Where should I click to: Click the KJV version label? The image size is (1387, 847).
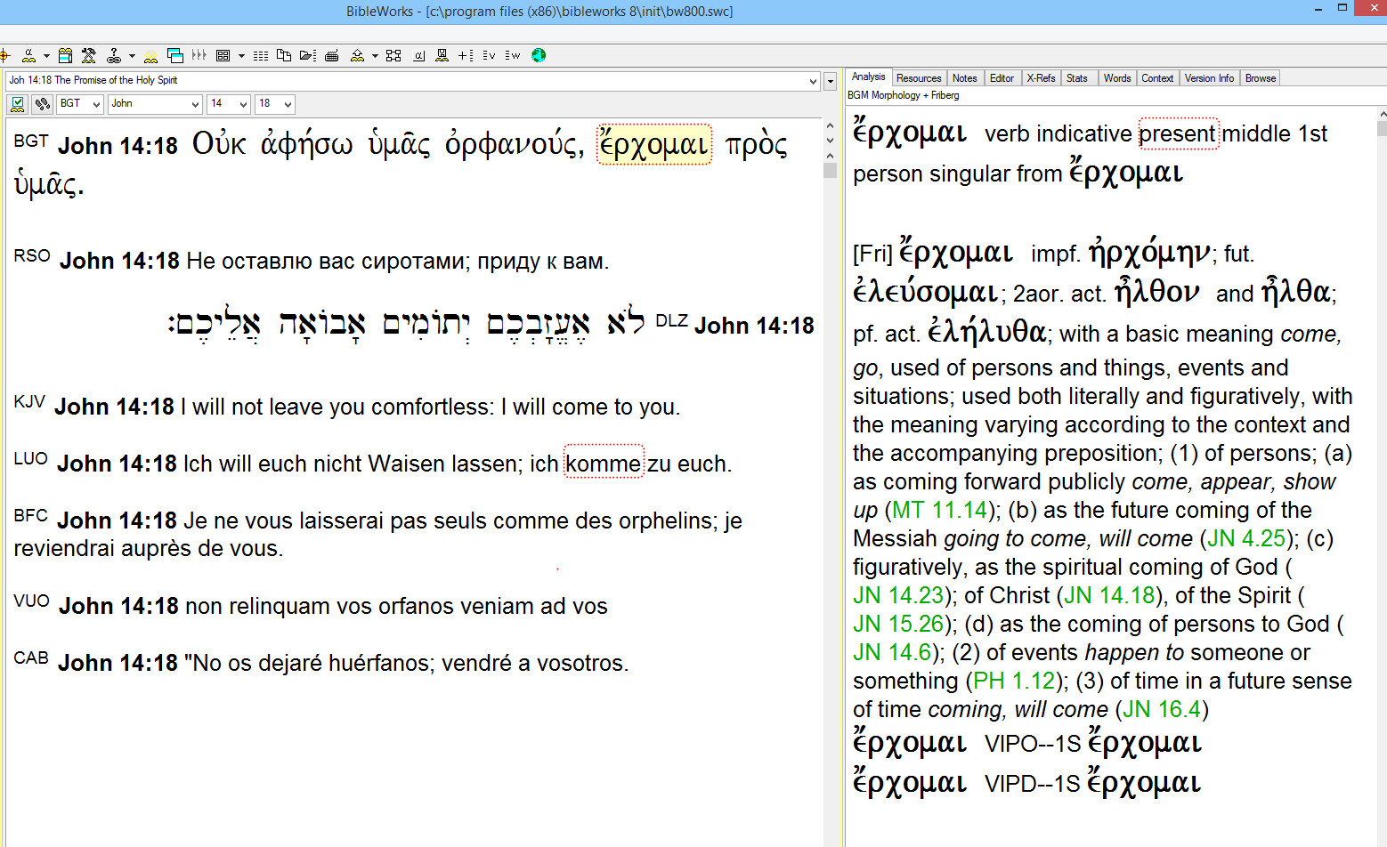pos(29,402)
